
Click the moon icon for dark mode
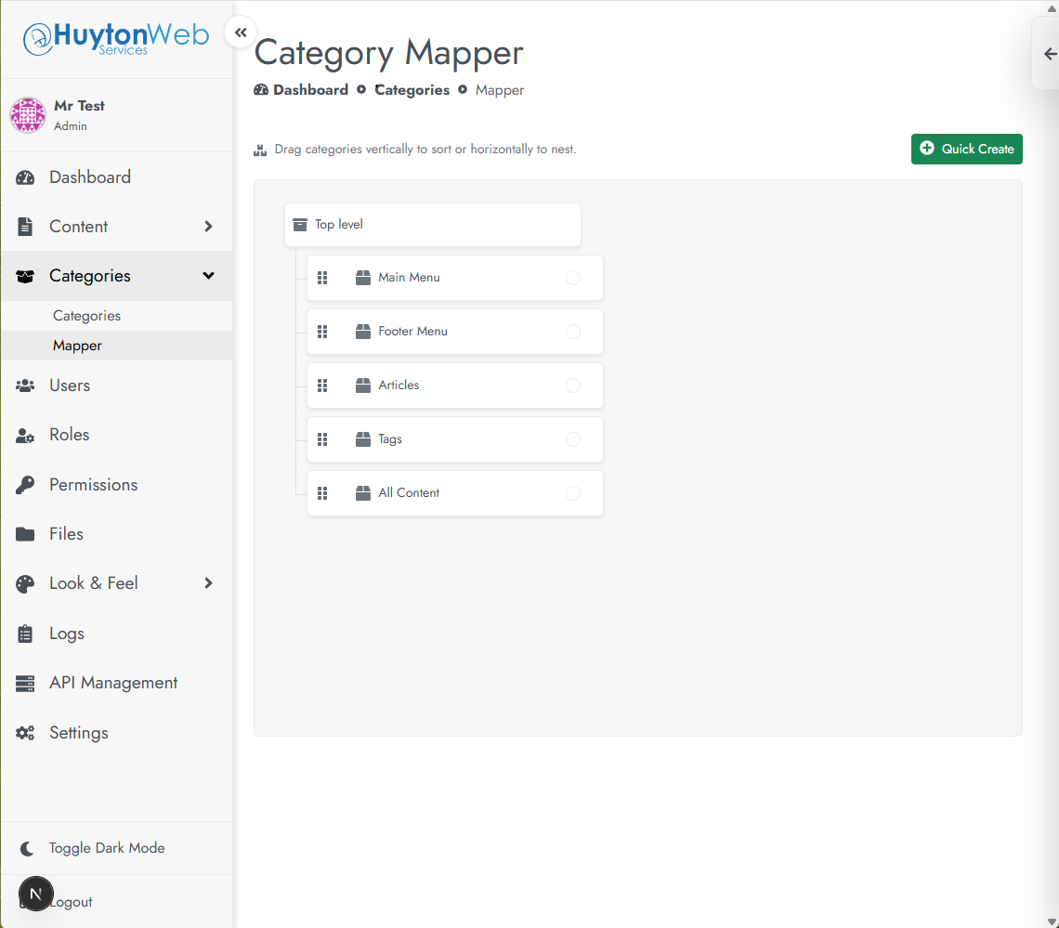point(27,848)
